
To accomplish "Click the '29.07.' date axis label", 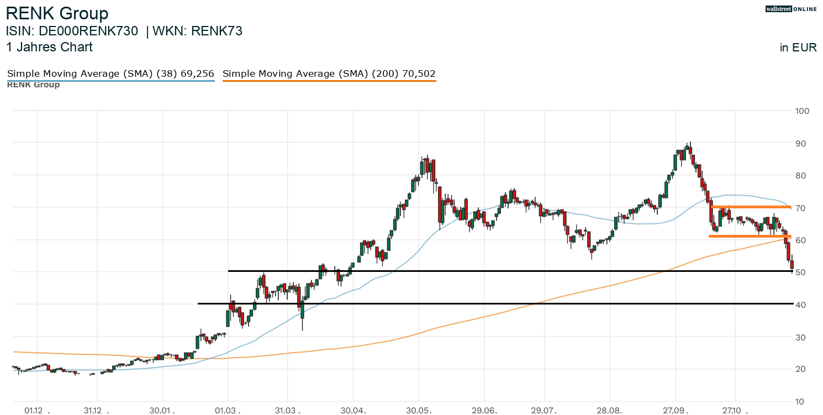I will click(544, 411).
